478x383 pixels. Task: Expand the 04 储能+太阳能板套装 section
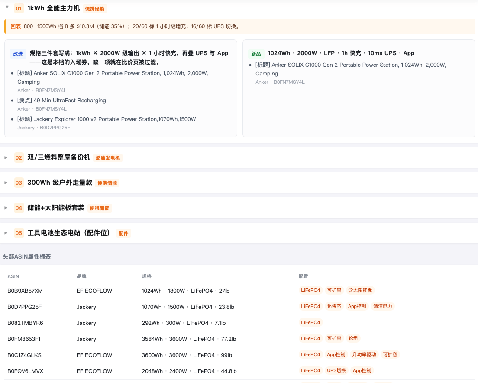point(6,208)
